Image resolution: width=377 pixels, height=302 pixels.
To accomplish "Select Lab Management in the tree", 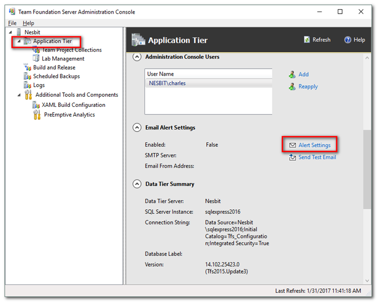I will click(x=63, y=58).
